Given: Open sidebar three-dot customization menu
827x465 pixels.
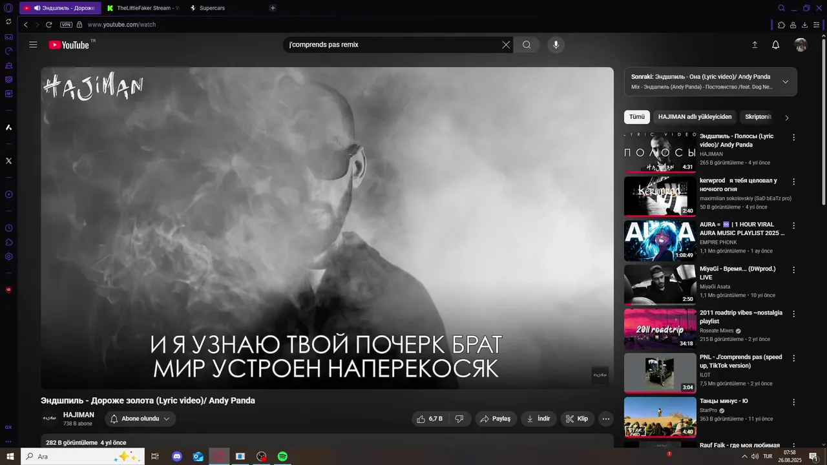Looking at the screenshot, I should [8, 442].
